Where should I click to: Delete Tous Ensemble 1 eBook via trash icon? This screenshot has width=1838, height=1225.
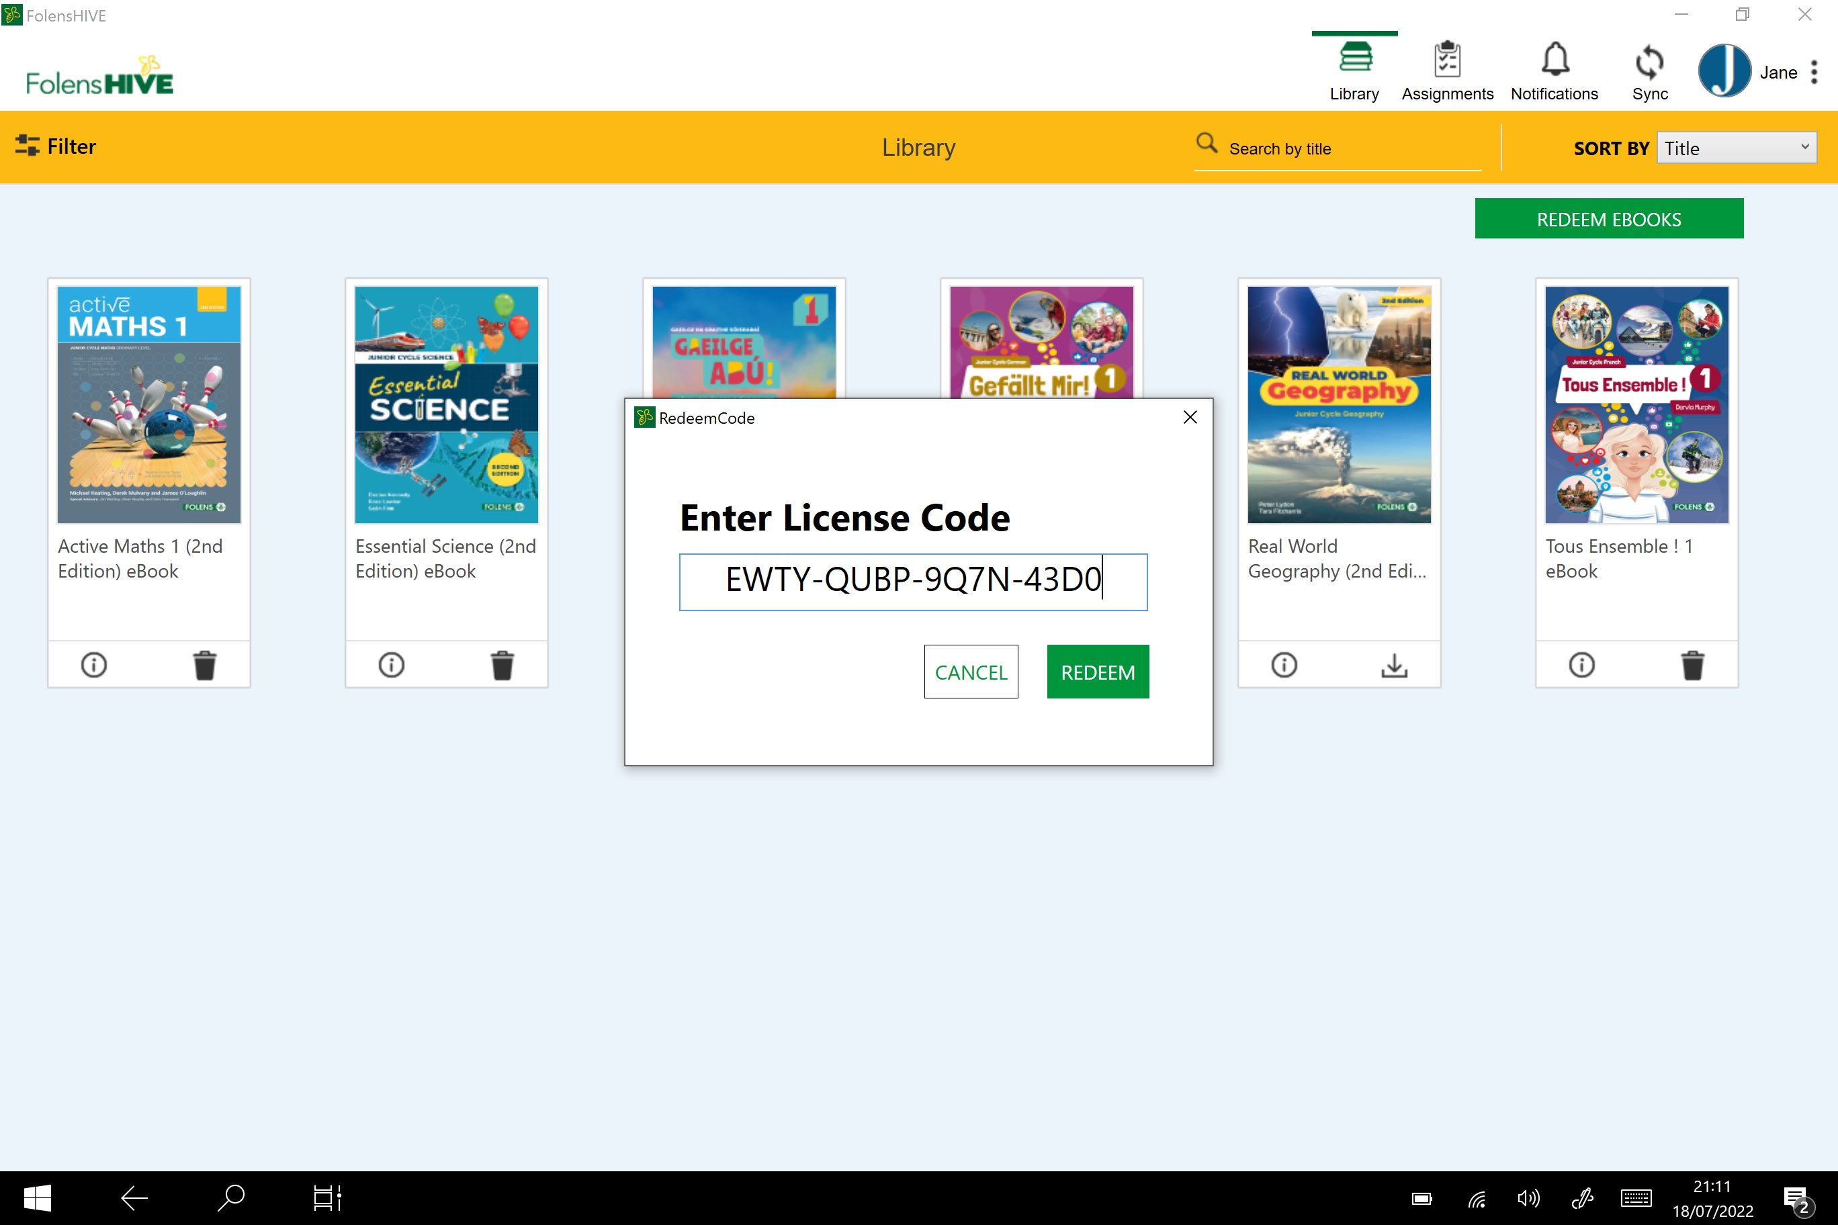tap(1692, 665)
